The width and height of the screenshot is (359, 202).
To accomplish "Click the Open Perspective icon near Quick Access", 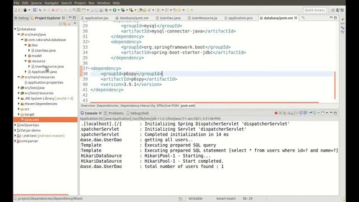I will point(333,10).
